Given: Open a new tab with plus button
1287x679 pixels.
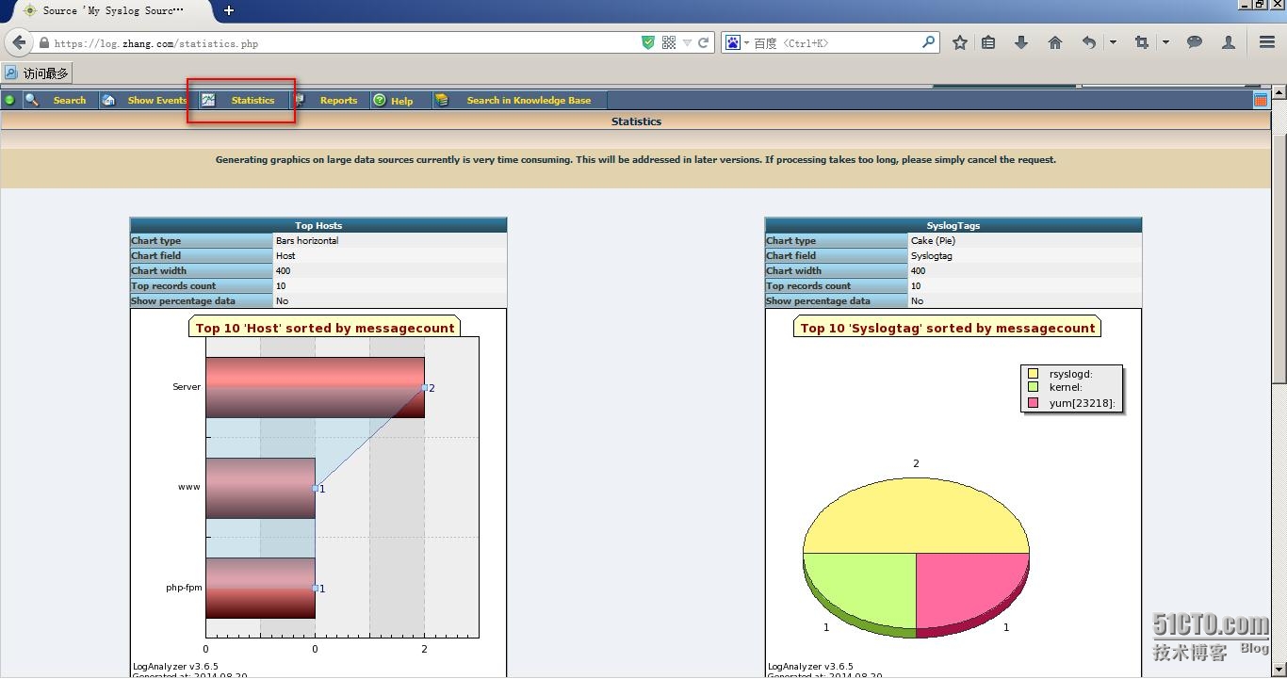Looking at the screenshot, I should (228, 10).
